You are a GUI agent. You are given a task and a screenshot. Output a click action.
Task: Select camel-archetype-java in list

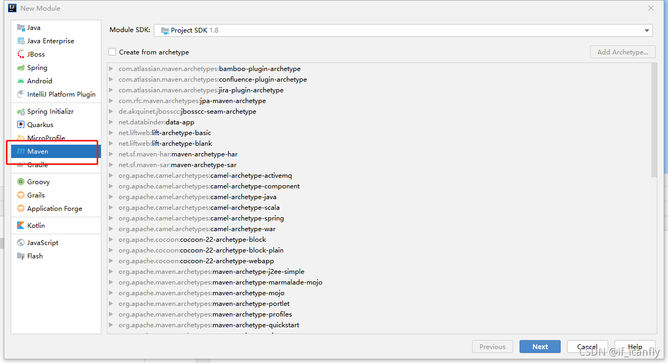(198, 197)
